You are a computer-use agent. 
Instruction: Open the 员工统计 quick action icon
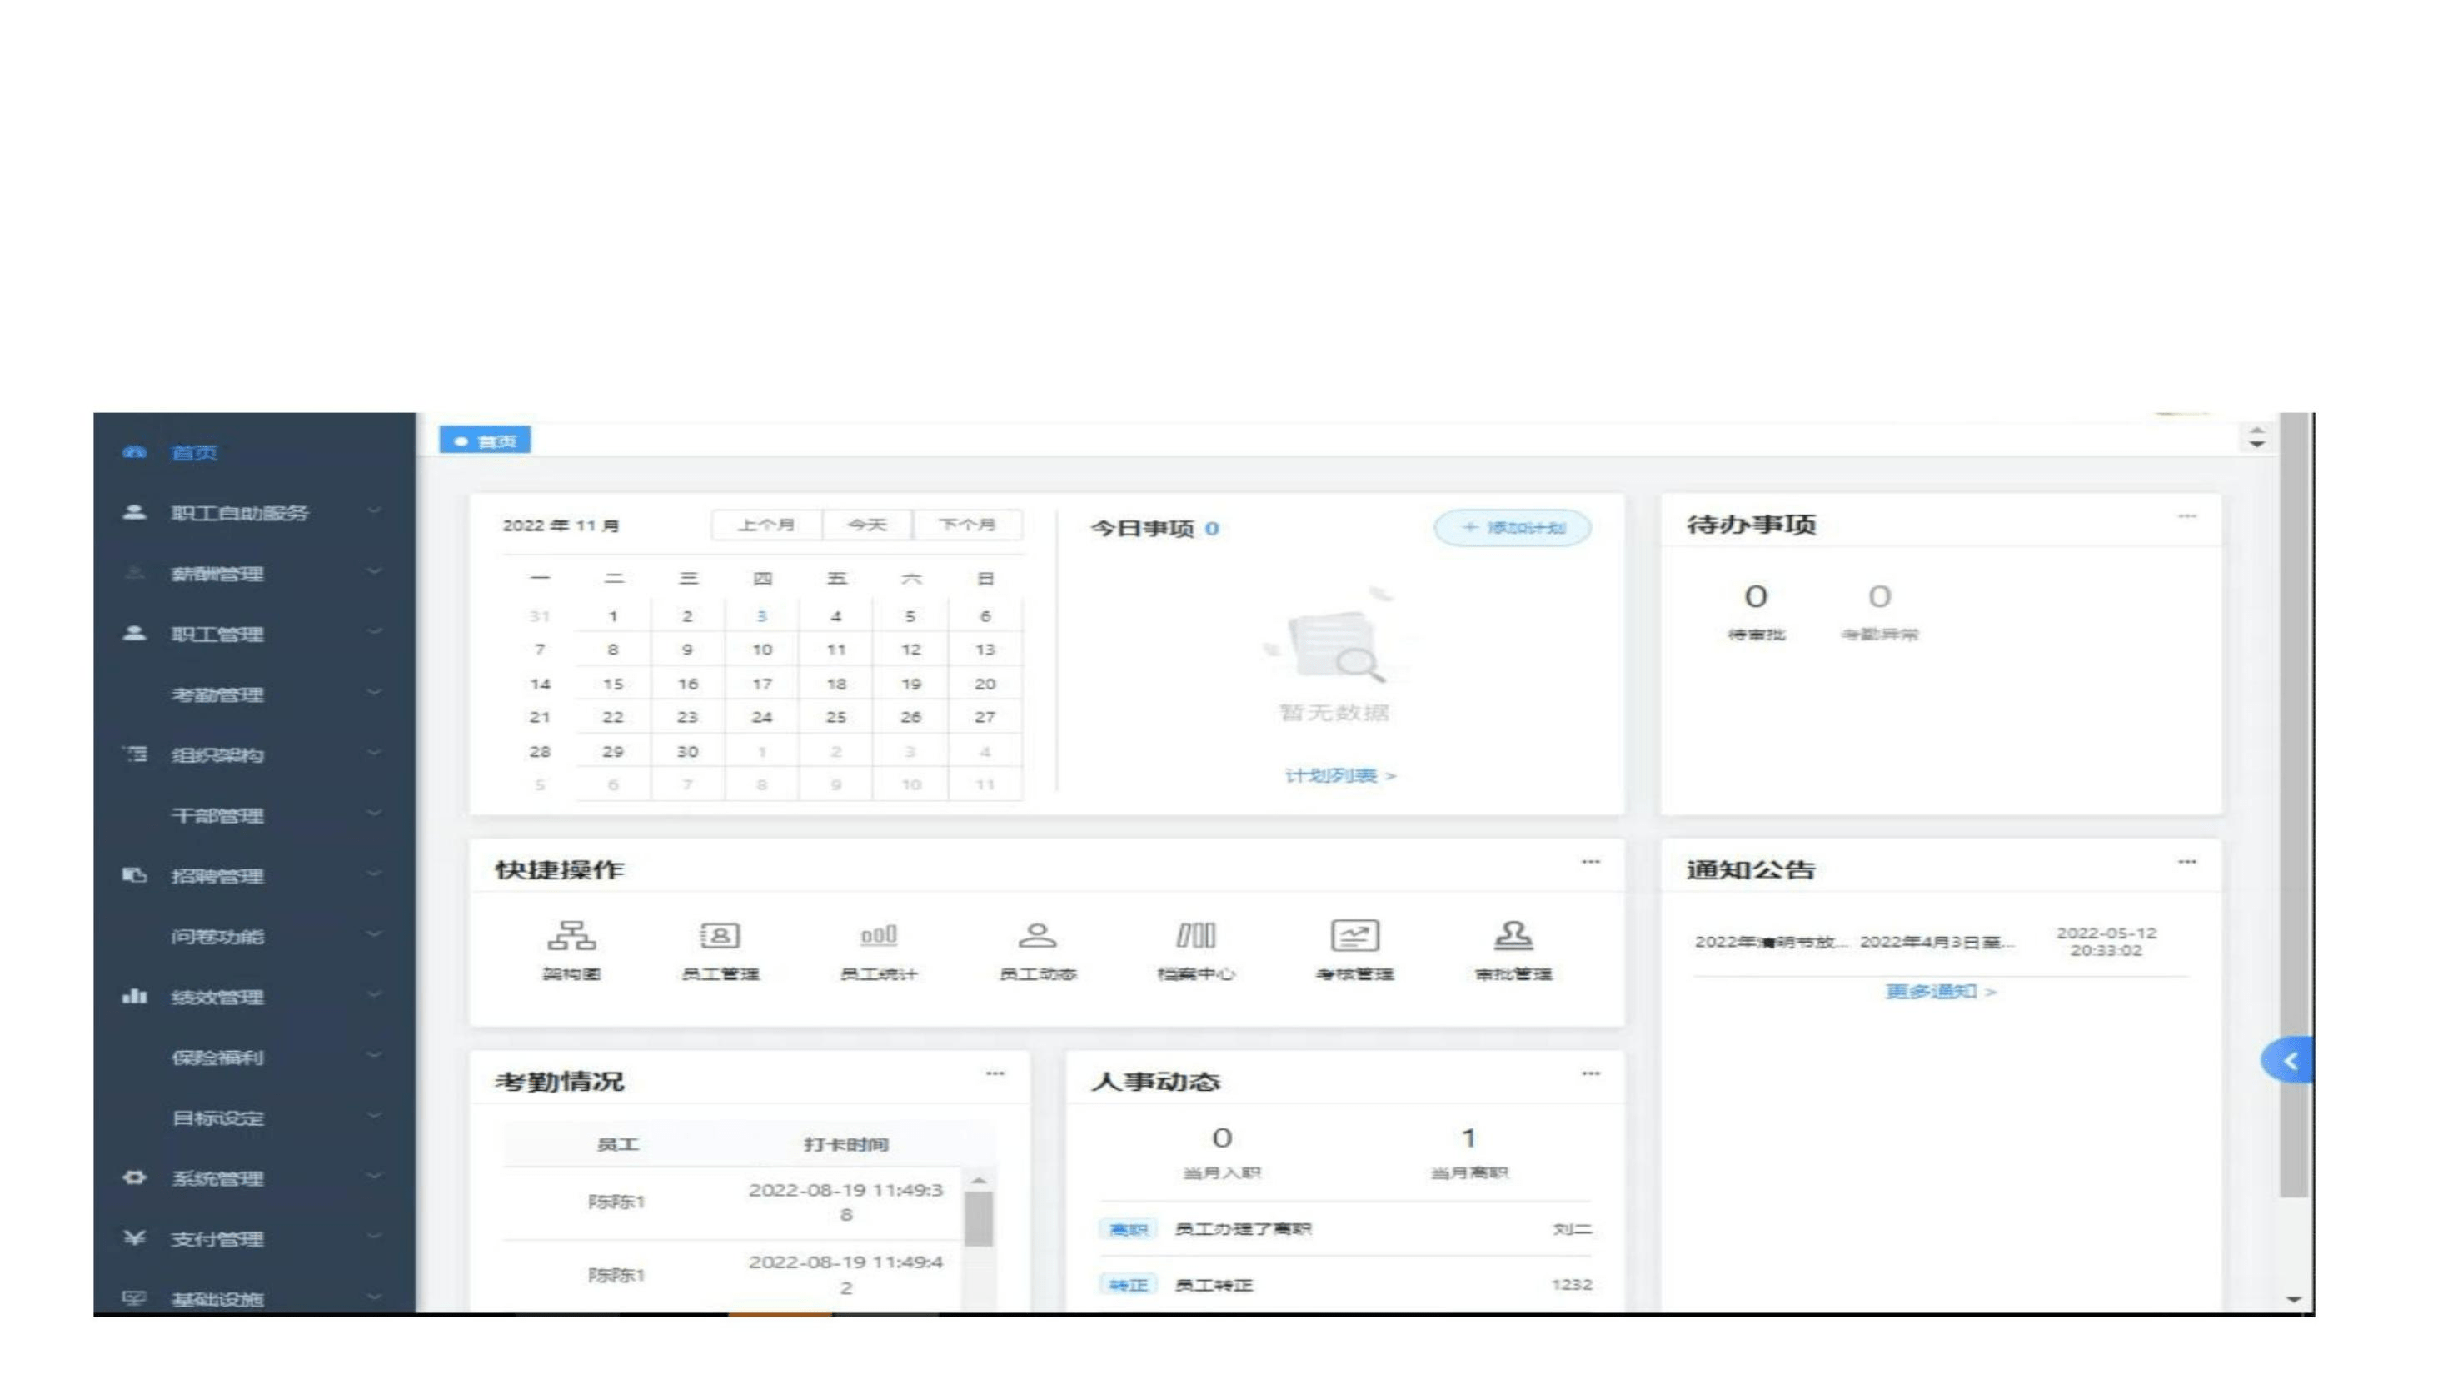(878, 935)
